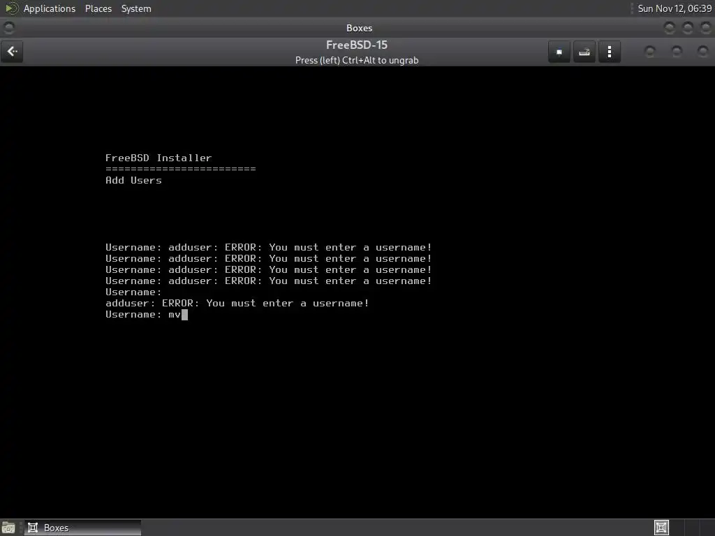The image size is (715, 536).
Task: Go back using the arrow button
Action: pyautogui.click(x=12, y=52)
